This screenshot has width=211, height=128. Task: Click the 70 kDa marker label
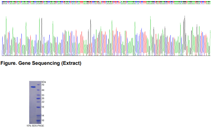pyautogui.click(x=43, y=85)
